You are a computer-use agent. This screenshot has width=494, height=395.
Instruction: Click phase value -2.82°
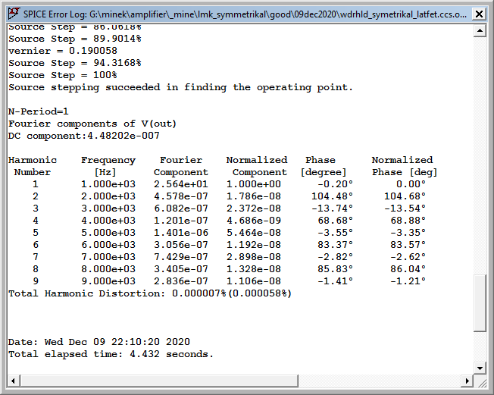(x=335, y=257)
